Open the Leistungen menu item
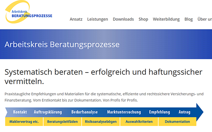Screen dimensions: 212x132 tap(97, 19)
